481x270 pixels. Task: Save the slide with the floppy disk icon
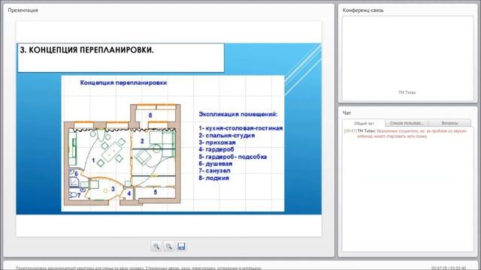tap(181, 246)
